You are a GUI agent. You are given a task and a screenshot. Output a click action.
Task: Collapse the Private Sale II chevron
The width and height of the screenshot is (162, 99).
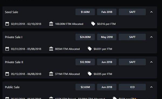pos(151,62)
